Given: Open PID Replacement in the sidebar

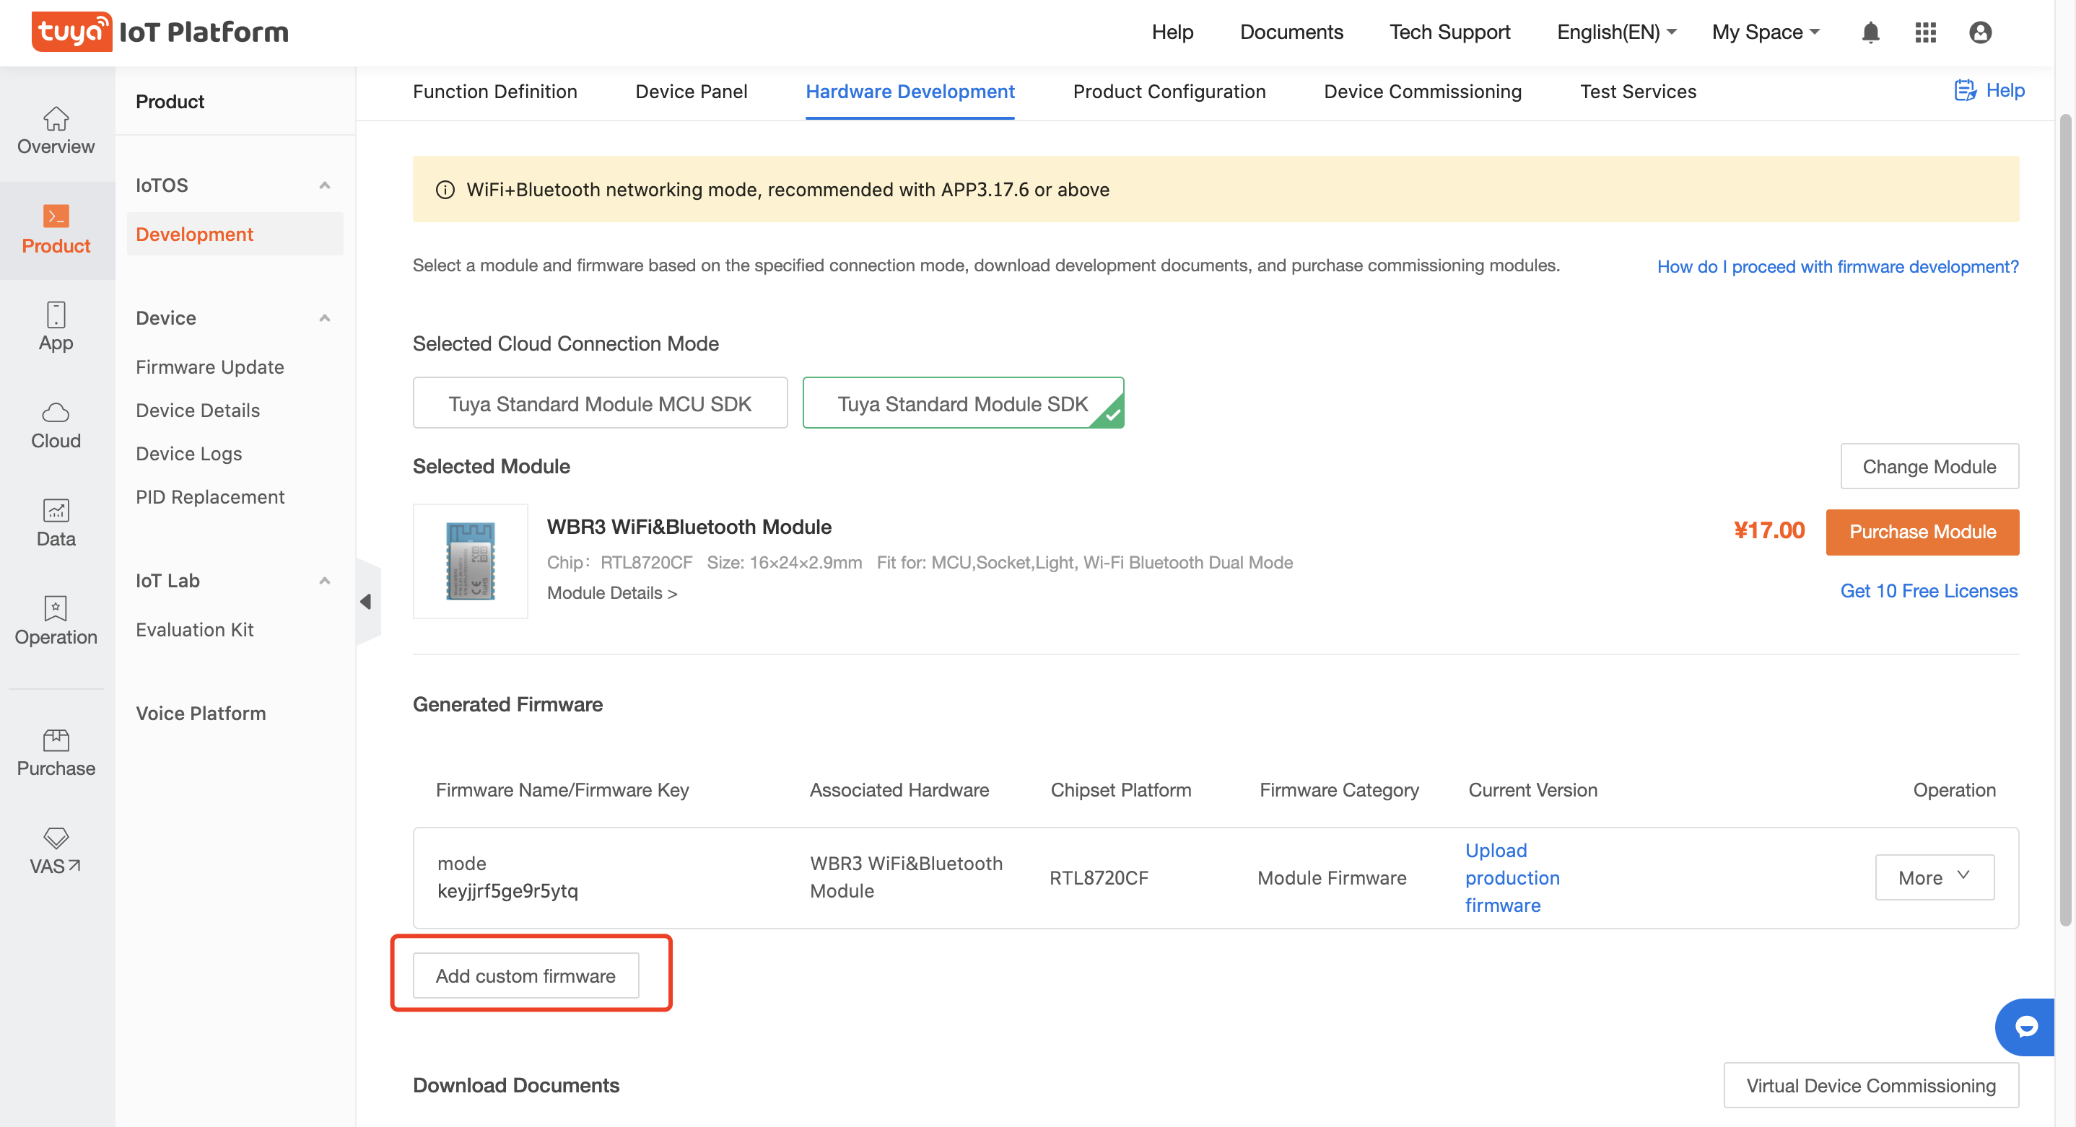Looking at the screenshot, I should [209, 497].
